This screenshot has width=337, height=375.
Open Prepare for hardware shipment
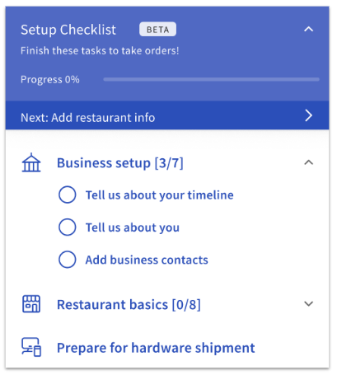tap(156, 348)
